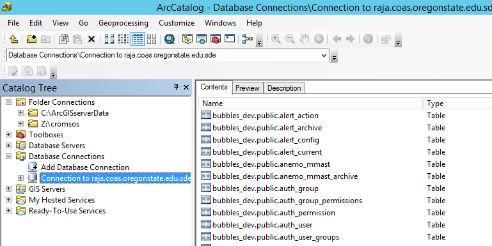This screenshot has width=492, height=246.
Task: Expand the Z:\cromsos folder node
Action: pos(20,124)
